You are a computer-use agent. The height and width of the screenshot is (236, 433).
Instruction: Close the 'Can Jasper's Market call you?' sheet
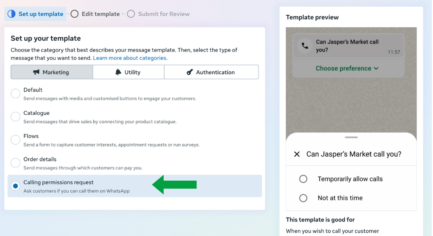tap(297, 154)
